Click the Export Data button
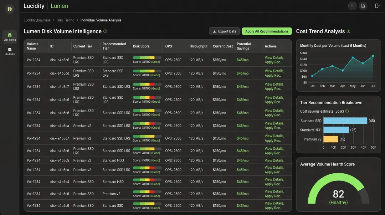 pos(224,31)
